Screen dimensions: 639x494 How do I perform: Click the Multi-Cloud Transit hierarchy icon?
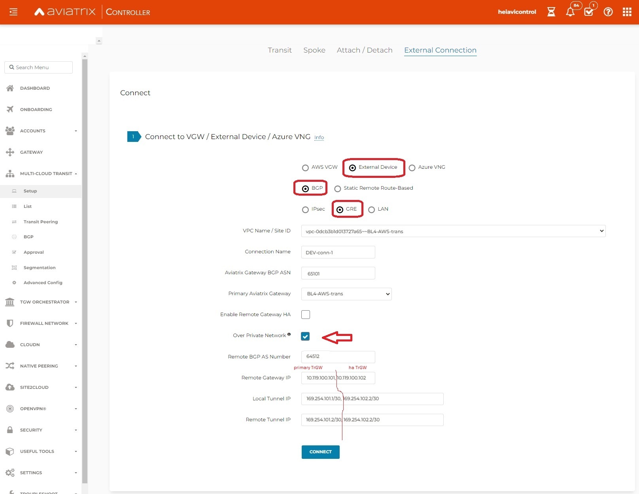[10, 173]
